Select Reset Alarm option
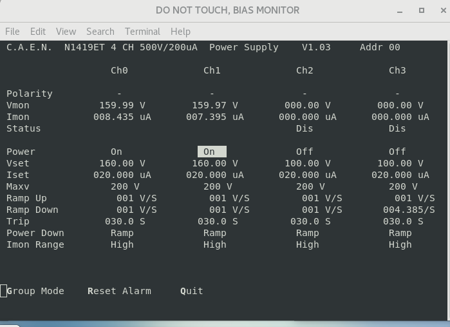Image resolution: width=450 pixels, height=327 pixels. coord(119,291)
